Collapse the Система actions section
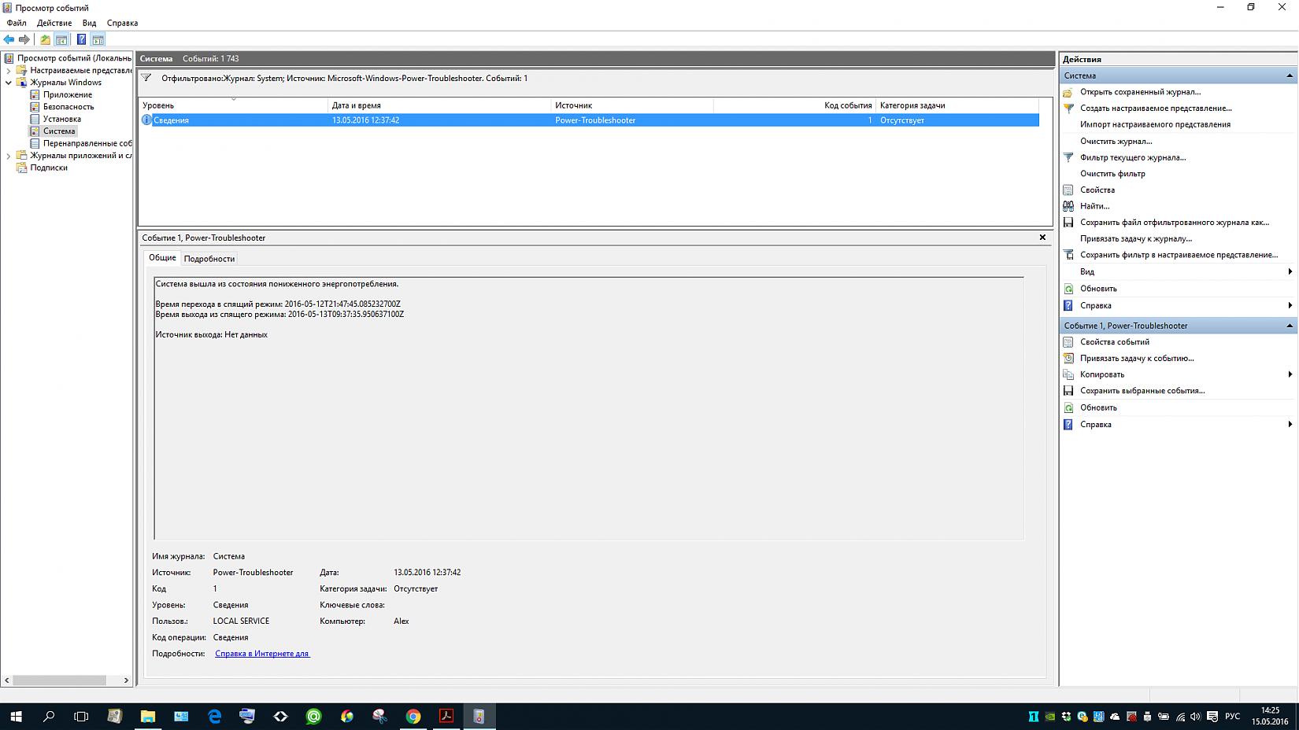Image resolution: width=1299 pixels, height=730 pixels. (1289, 76)
